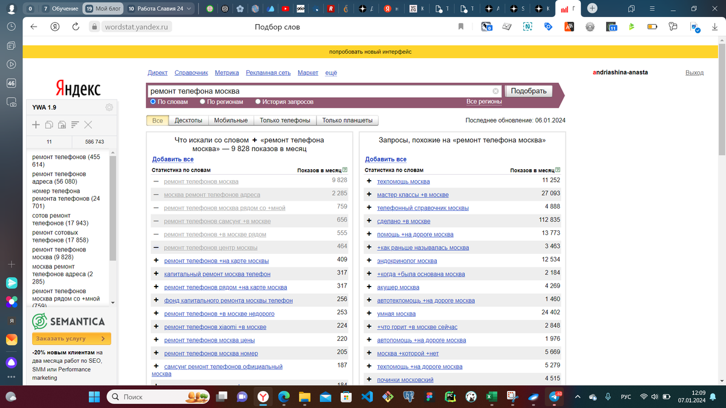726x408 pixels.
Task: Select the По словам radio button
Action: tap(153, 102)
